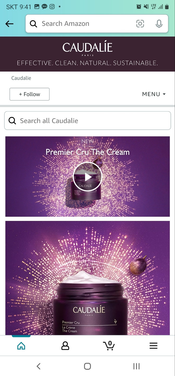Screen dimensions: 175x376
Task: Go to account profile icon
Action: tap(65, 346)
